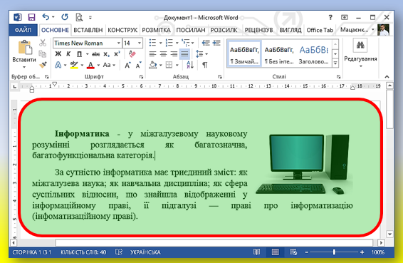403x263 pixels.
Task: Expand bullet list style options
Action: [160, 43]
